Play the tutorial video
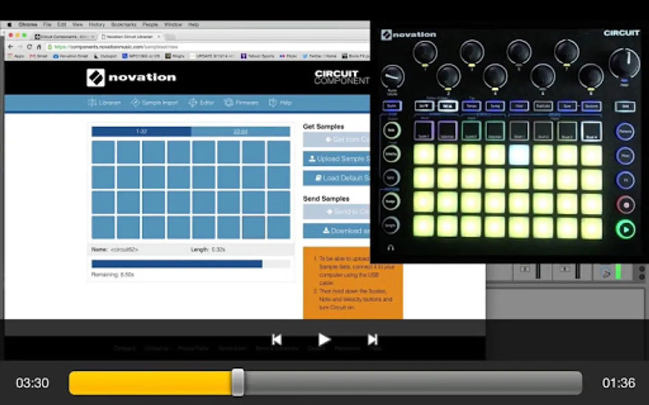This screenshot has height=405, width=649. [x=324, y=339]
